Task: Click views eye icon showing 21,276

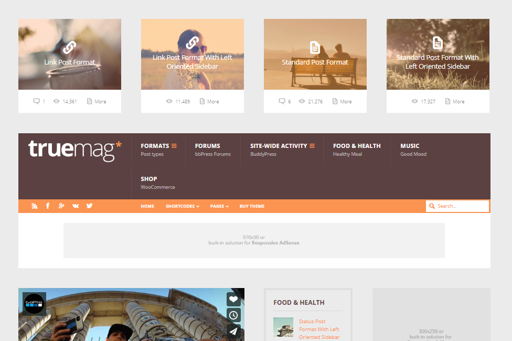Action: point(302,101)
